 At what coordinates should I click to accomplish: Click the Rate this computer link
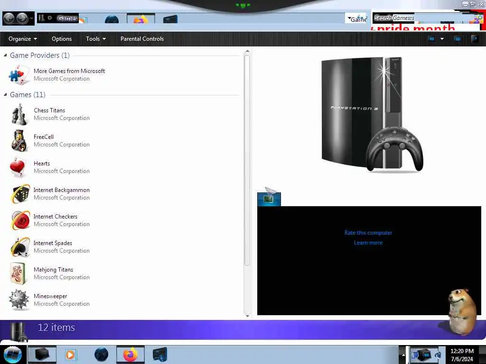tap(368, 233)
